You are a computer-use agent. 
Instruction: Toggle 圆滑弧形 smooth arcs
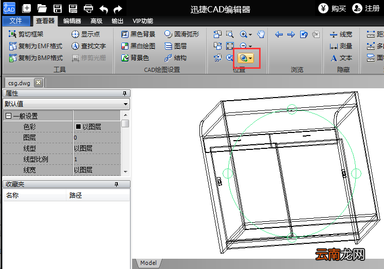pyautogui.click(x=181, y=34)
